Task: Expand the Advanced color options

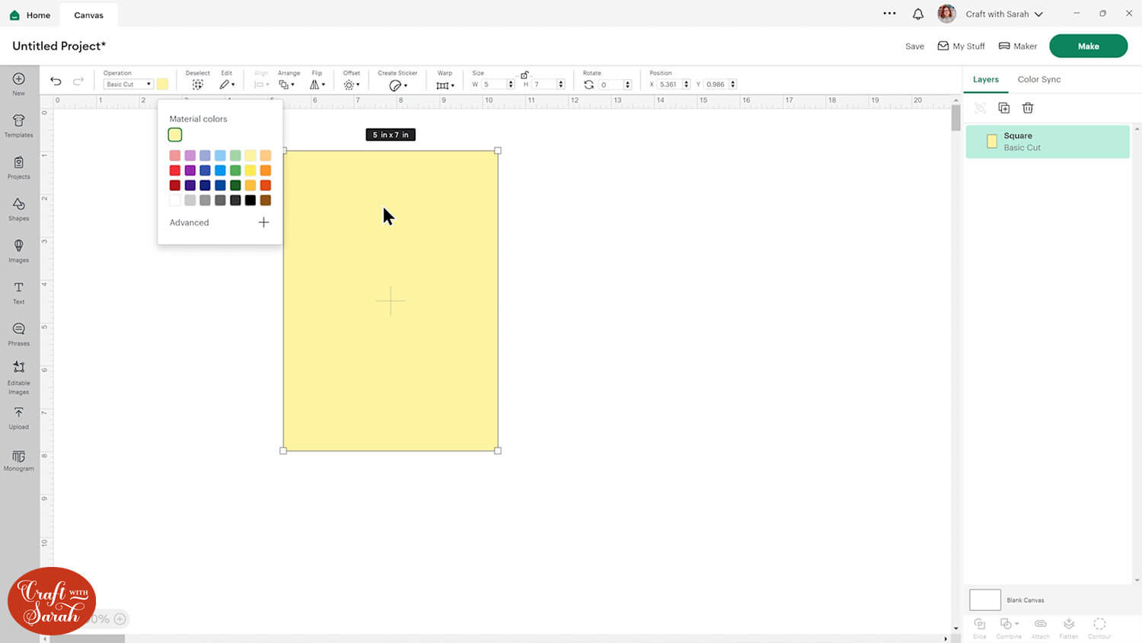Action: pos(263,222)
